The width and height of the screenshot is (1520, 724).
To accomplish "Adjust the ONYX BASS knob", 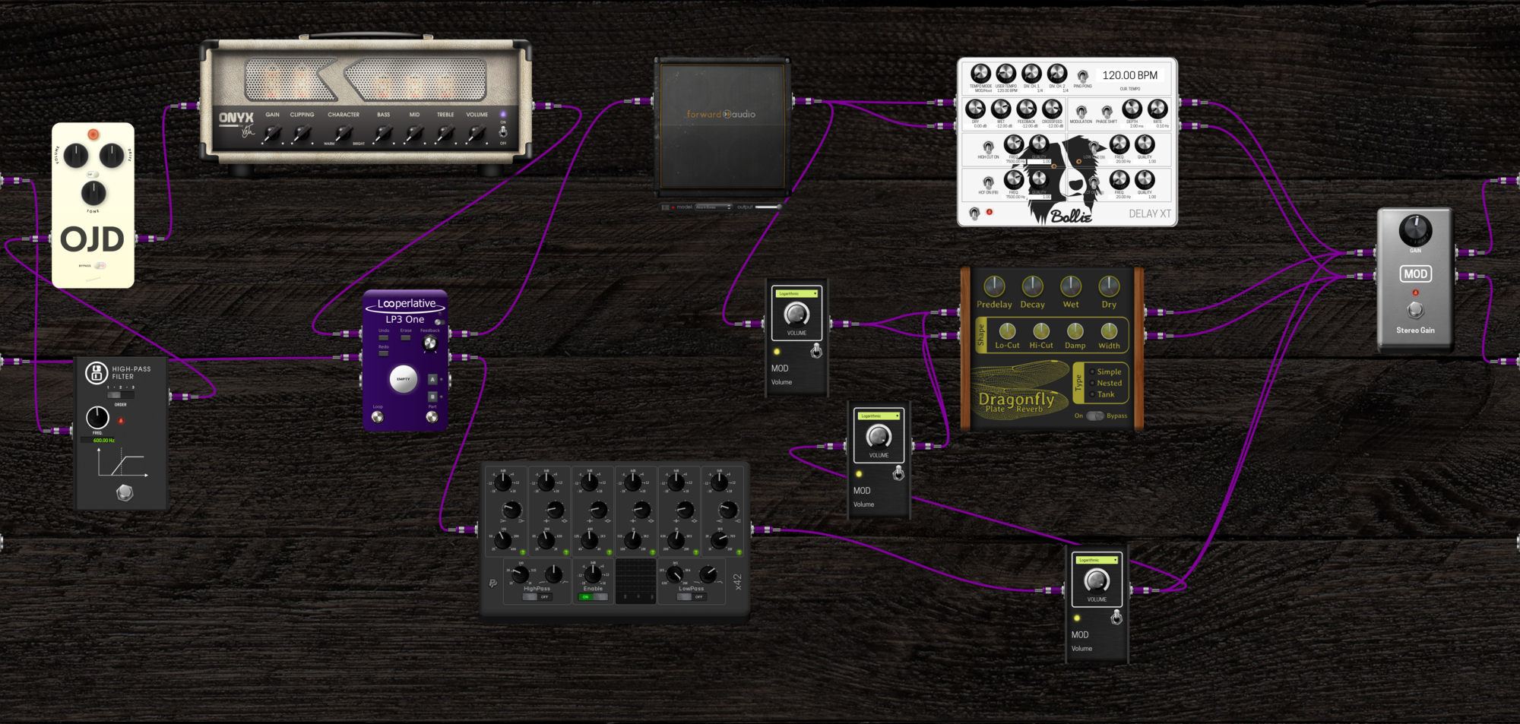I will click(384, 134).
